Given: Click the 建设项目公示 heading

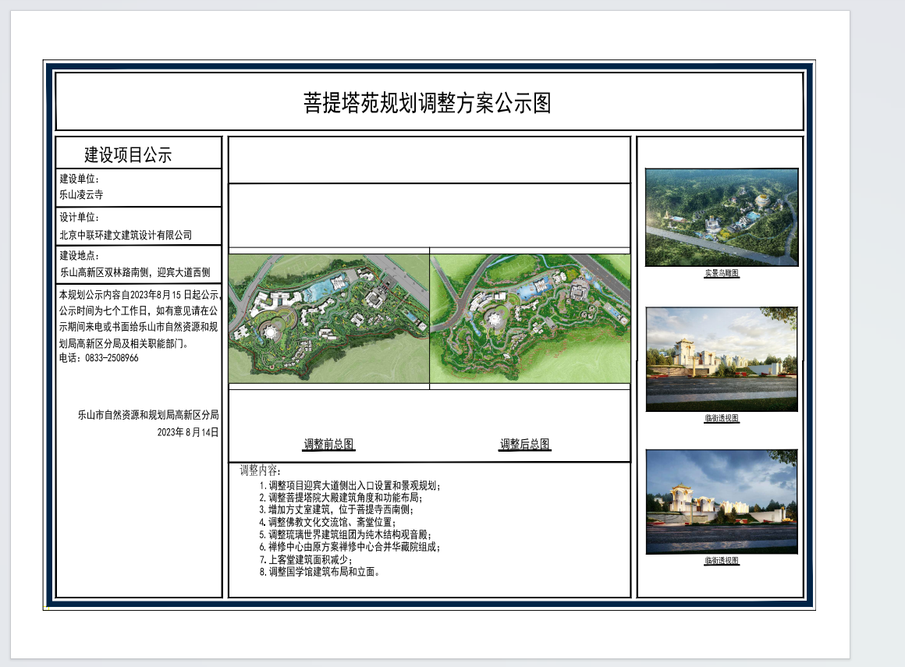Looking at the screenshot, I should tap(128, 154).
